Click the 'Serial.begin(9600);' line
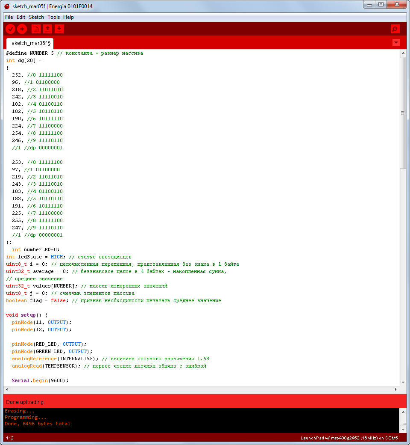 [x=40, y=381]
